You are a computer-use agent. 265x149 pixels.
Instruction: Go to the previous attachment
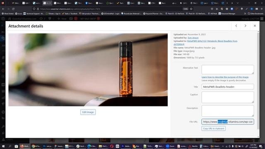(x=236, y=26)
